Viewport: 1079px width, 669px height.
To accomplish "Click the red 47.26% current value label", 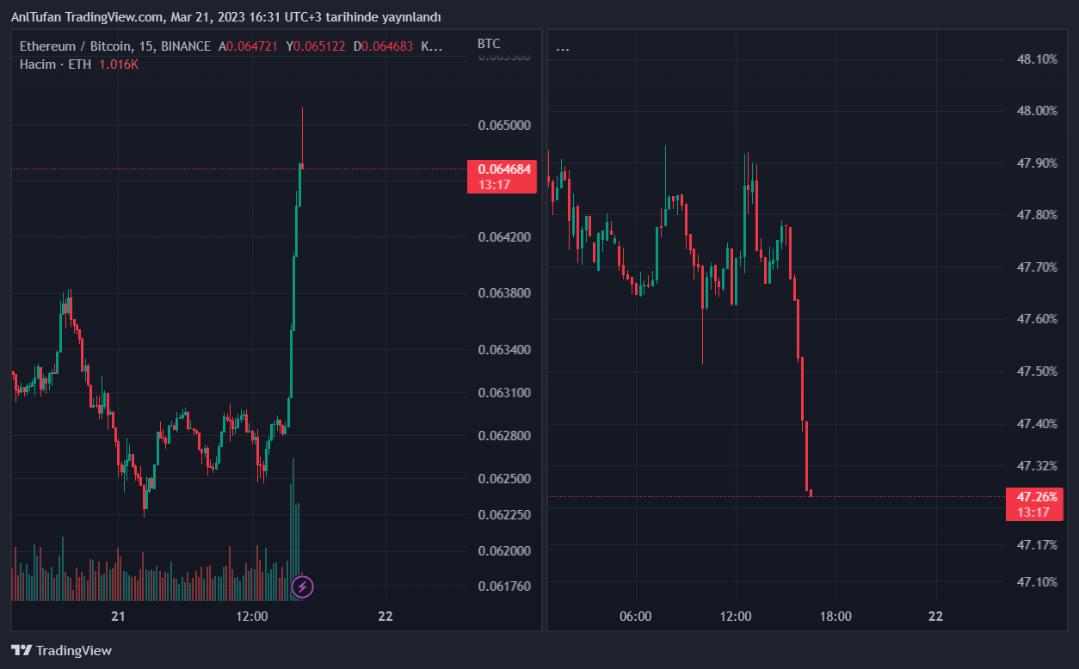I will (x=1036, y=497).
